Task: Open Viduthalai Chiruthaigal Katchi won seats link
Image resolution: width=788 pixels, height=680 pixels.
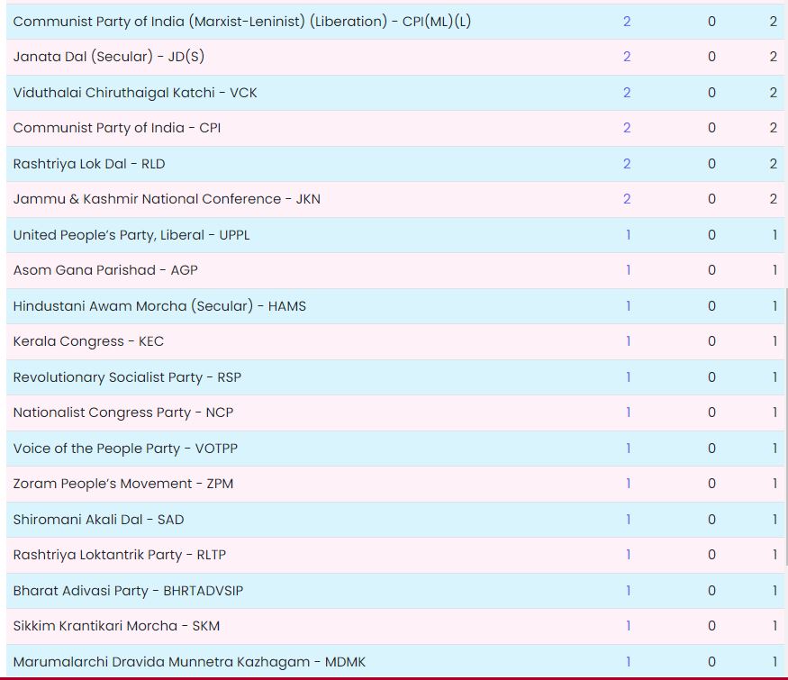Action: pyautogui.click(x=627, y=93)
